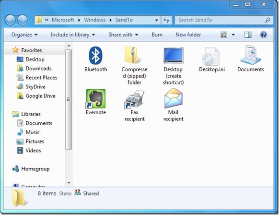Click the Refresh button beside address bar
Screen dimensions: 279x215
166,20
